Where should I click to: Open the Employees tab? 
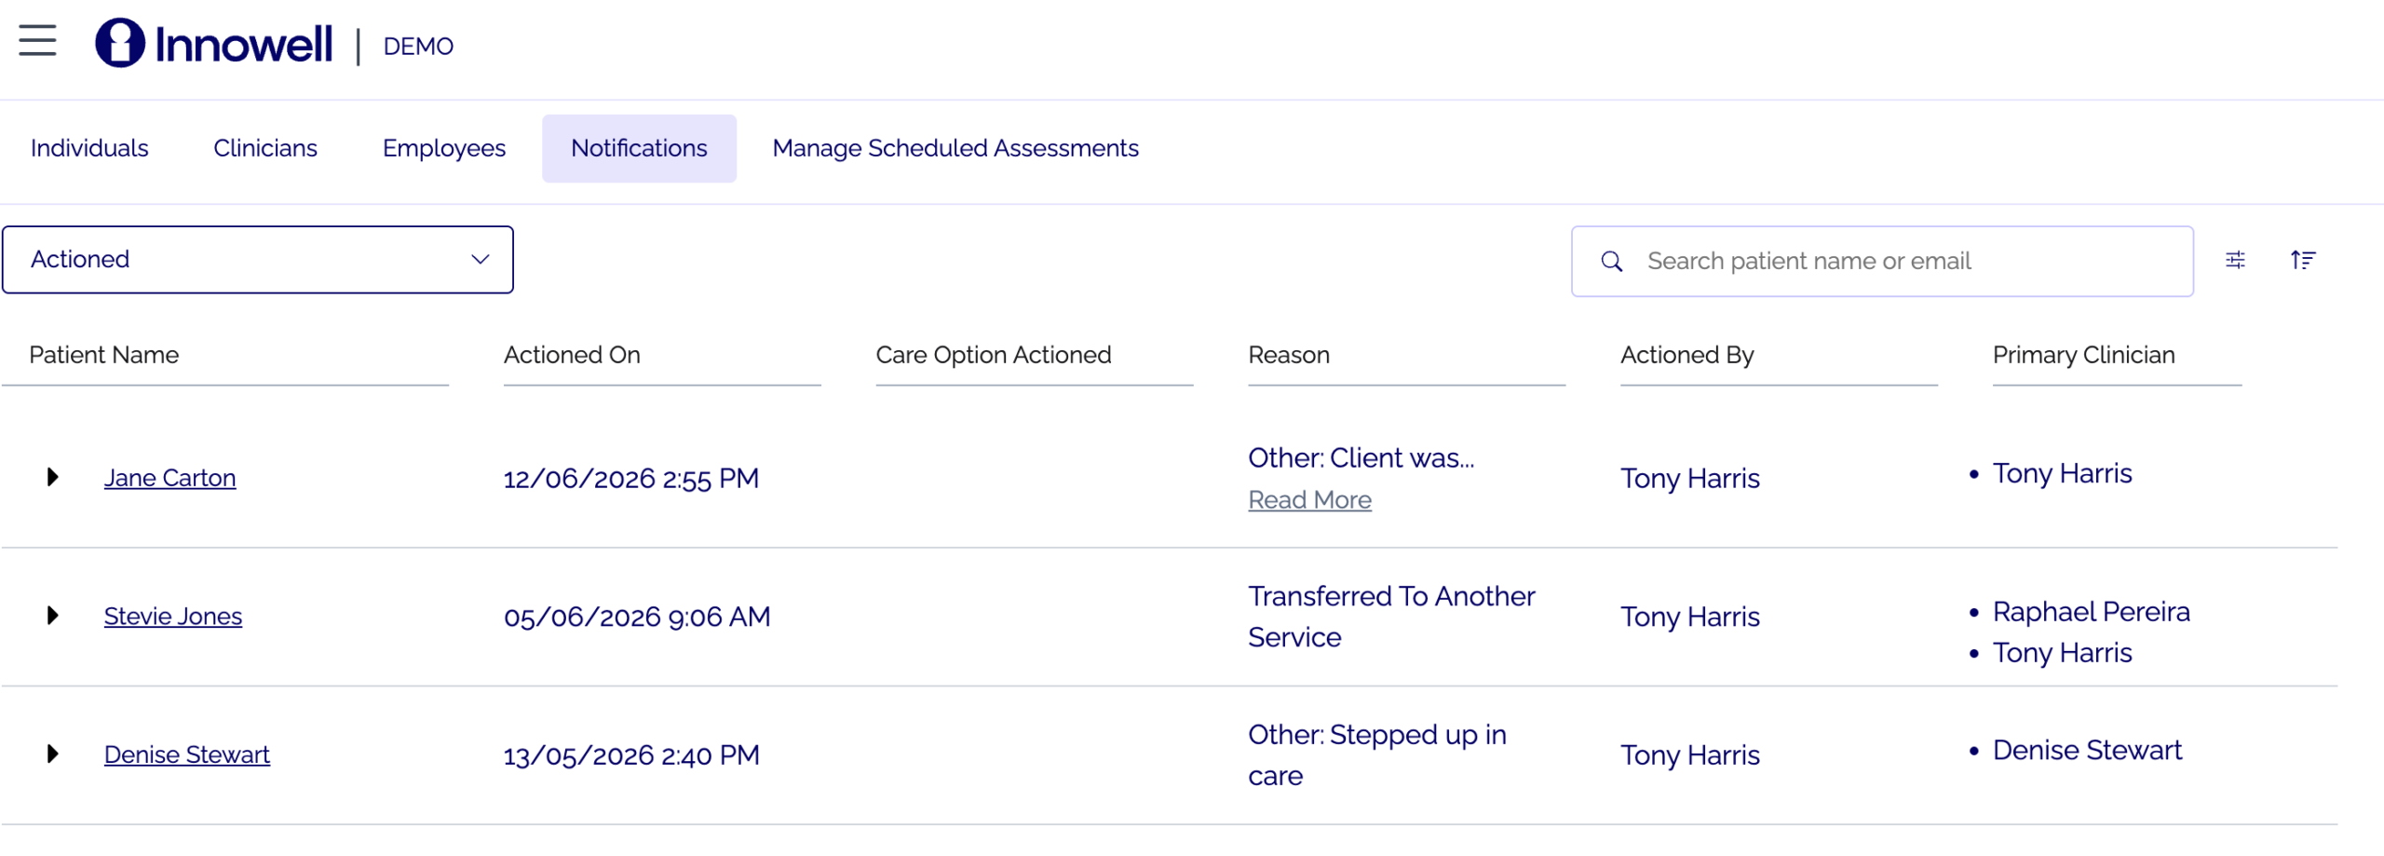[444, 148]
